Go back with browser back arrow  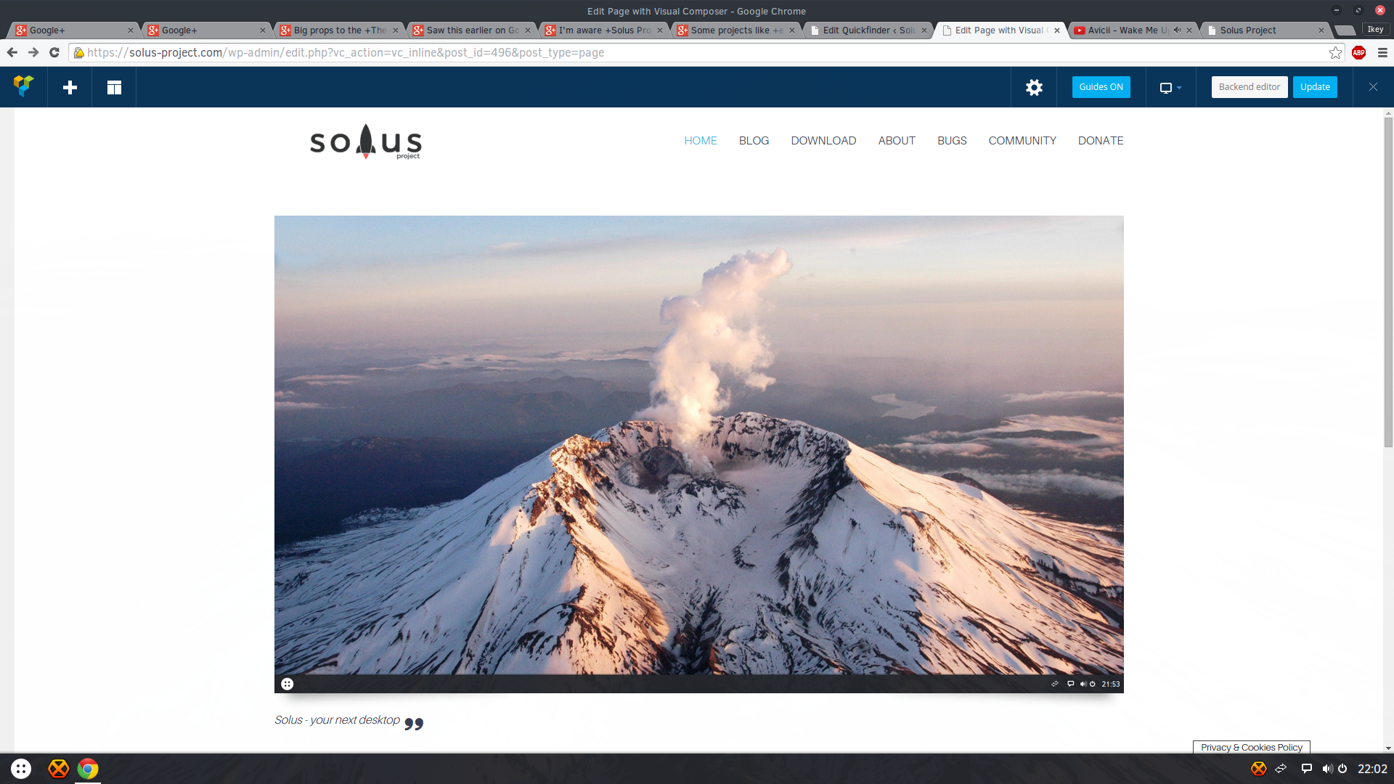[x=12, y=52]
